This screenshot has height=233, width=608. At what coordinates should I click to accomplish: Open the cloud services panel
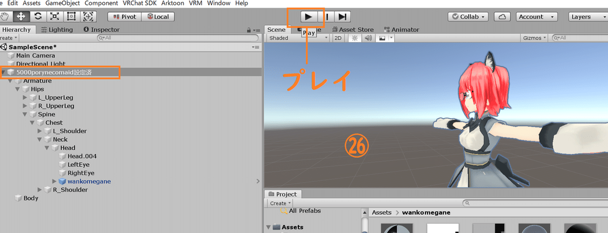[502, 17]
